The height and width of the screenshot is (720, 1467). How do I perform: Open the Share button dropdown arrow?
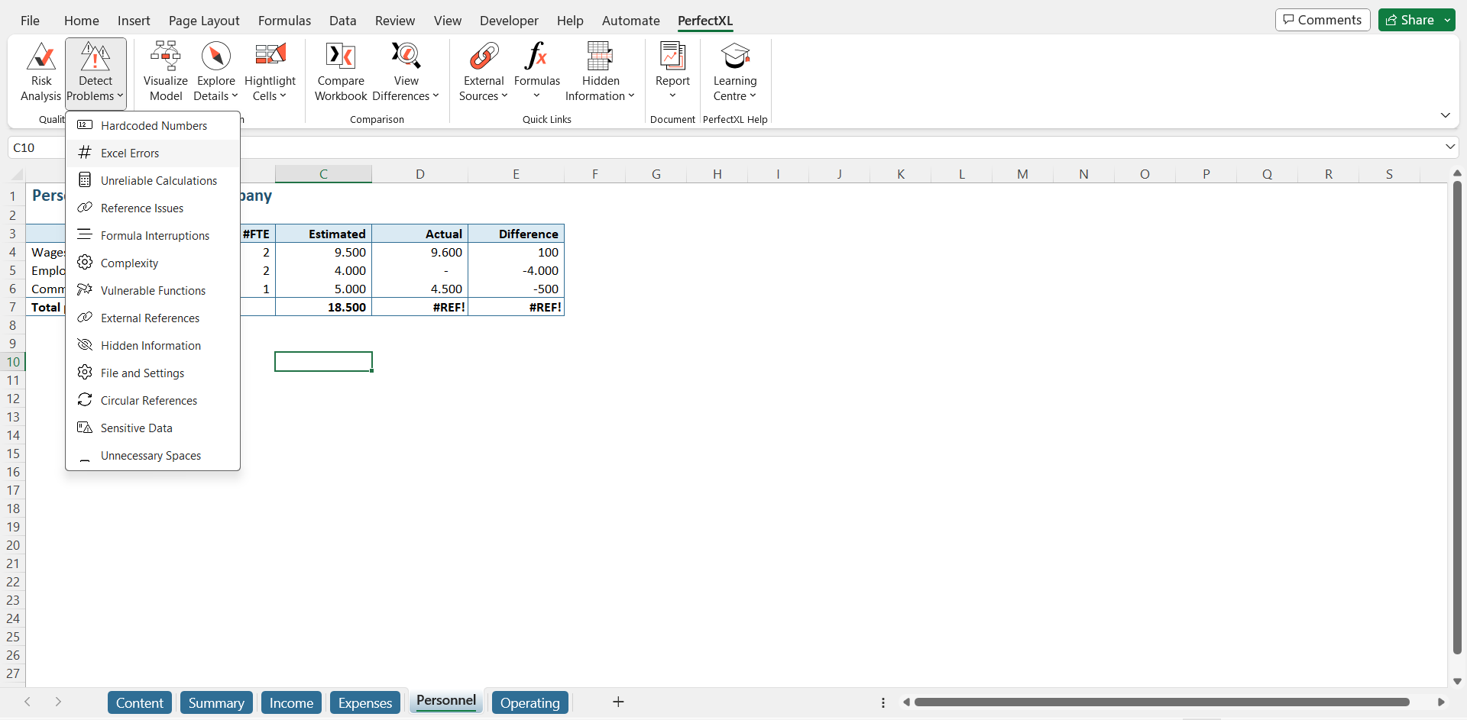pos(1447,21)
